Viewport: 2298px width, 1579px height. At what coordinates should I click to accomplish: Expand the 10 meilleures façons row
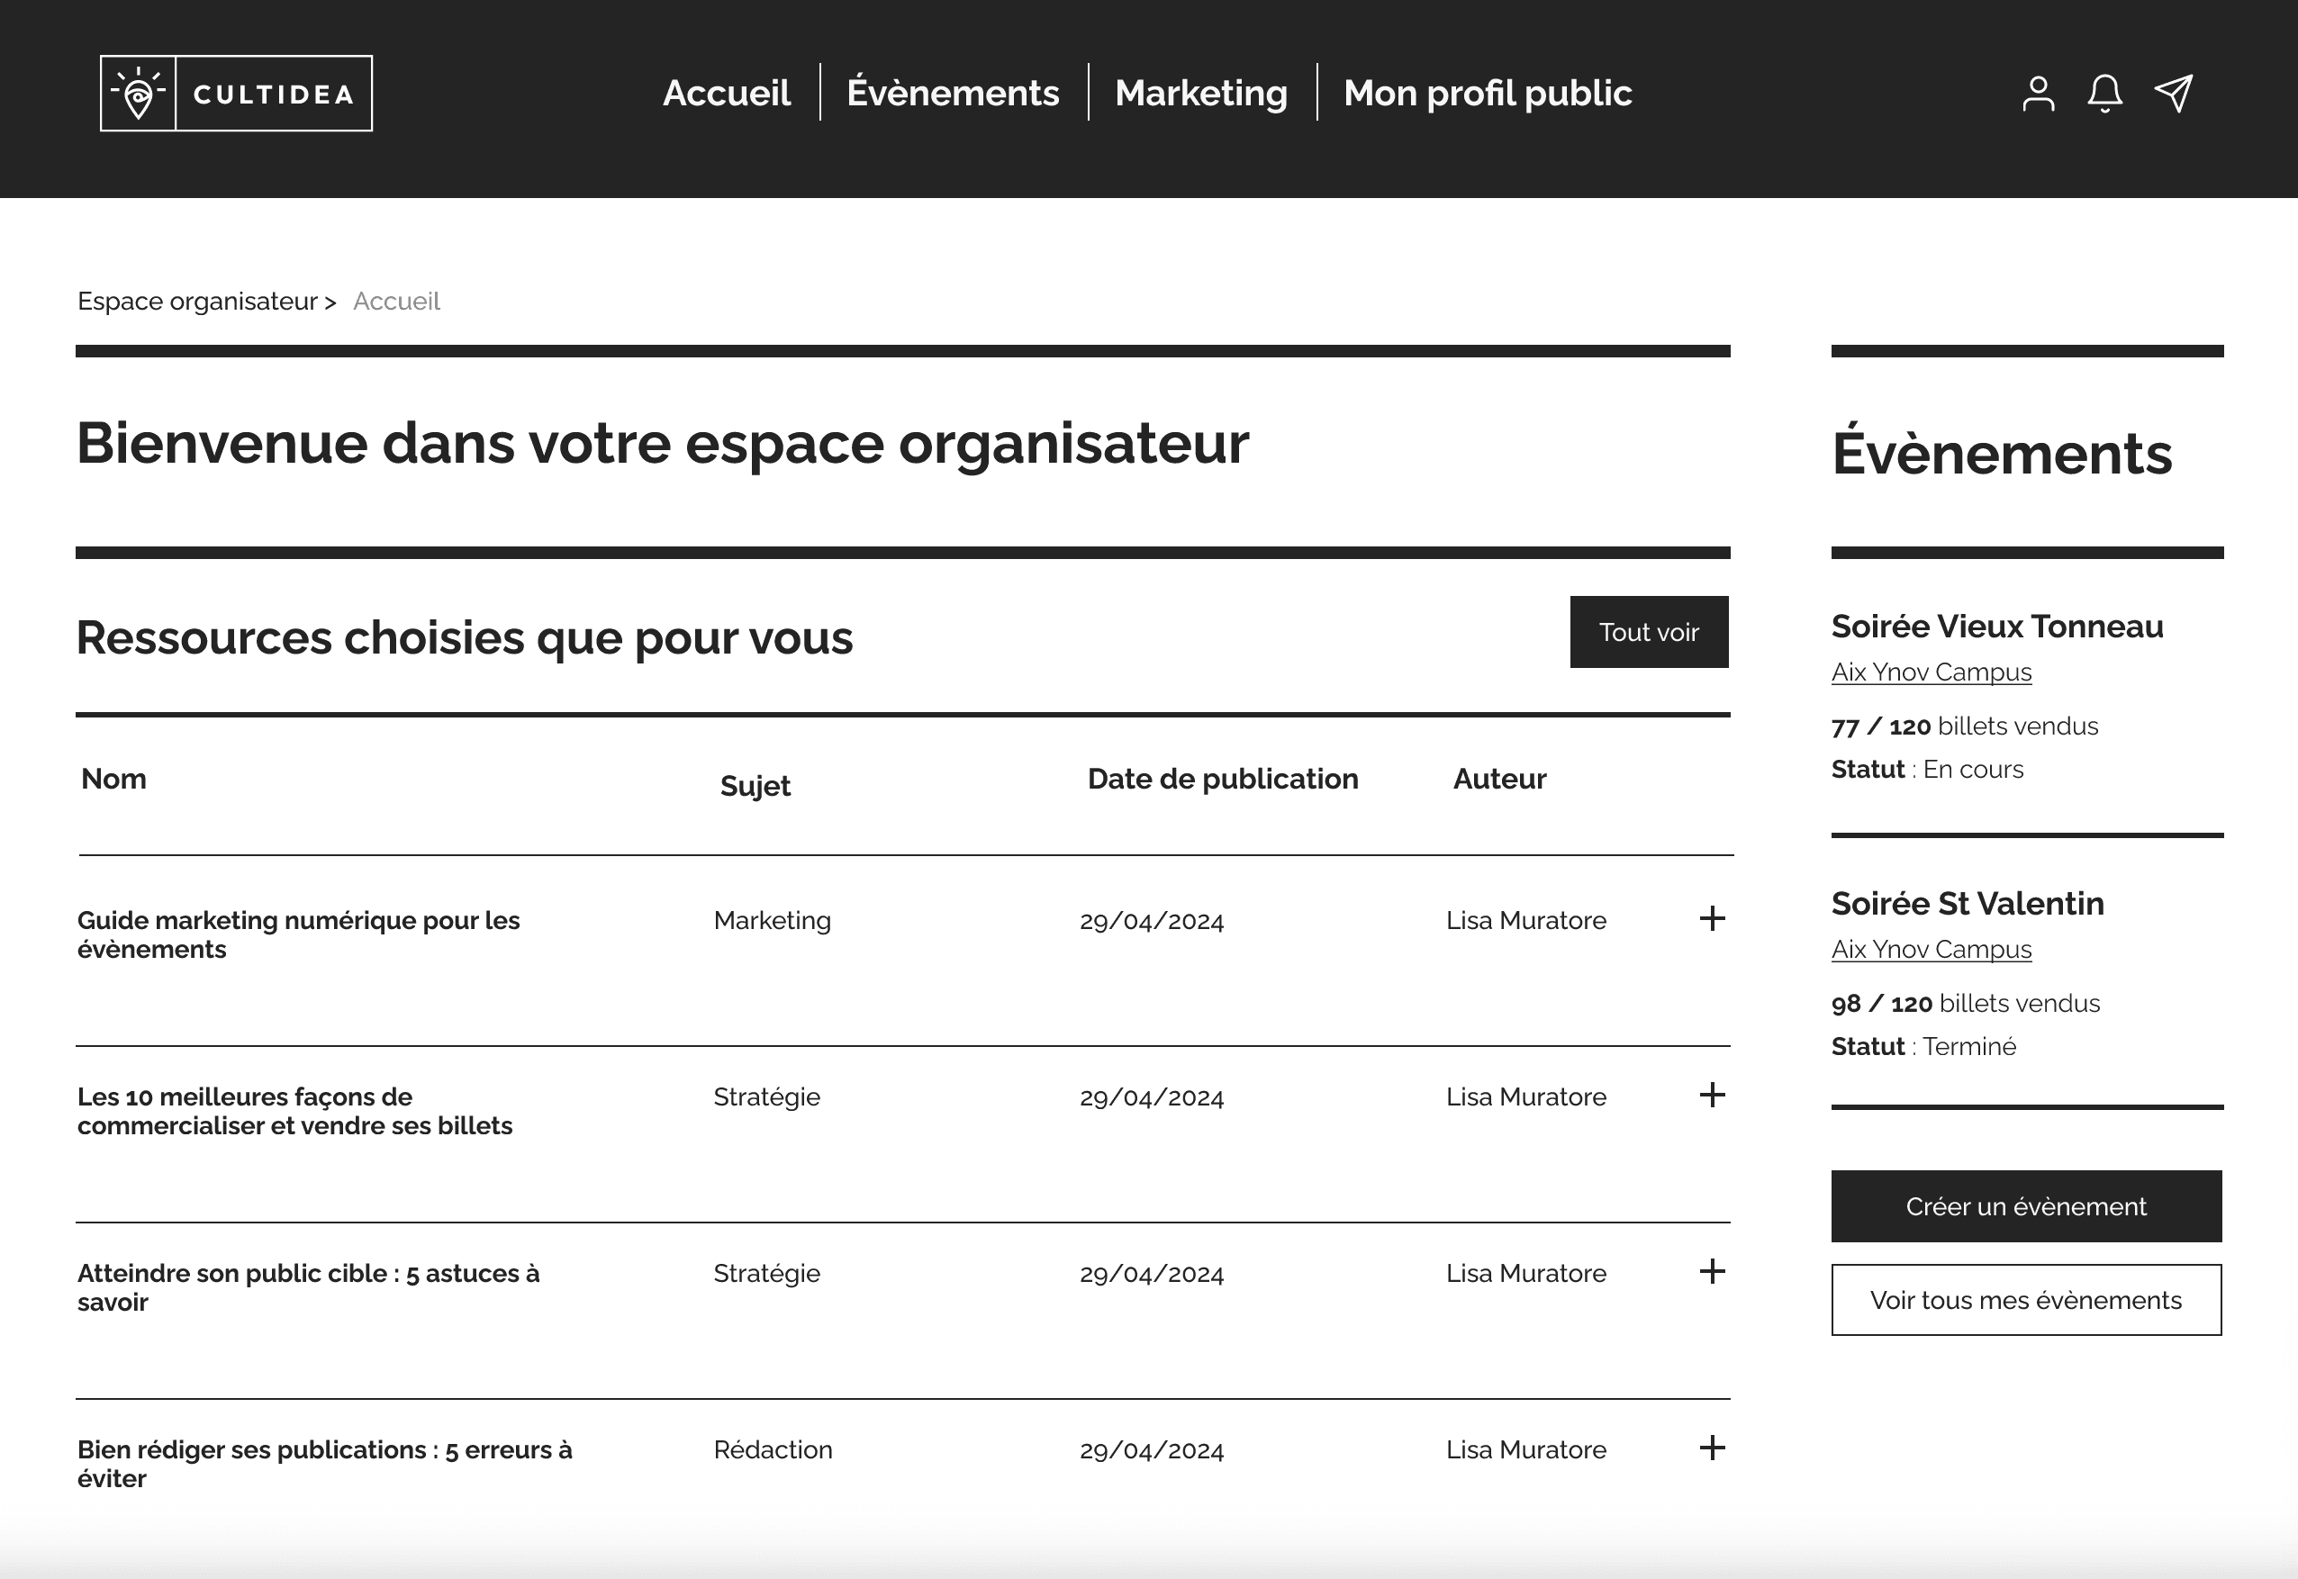click(1711, 1096)
